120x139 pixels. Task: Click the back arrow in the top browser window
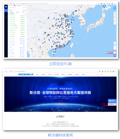pyautogui.click(x=6, y=3)
